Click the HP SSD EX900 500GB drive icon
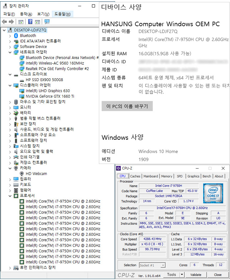The width and height of the screenshot is (230, 280). [x=22, y=80]
